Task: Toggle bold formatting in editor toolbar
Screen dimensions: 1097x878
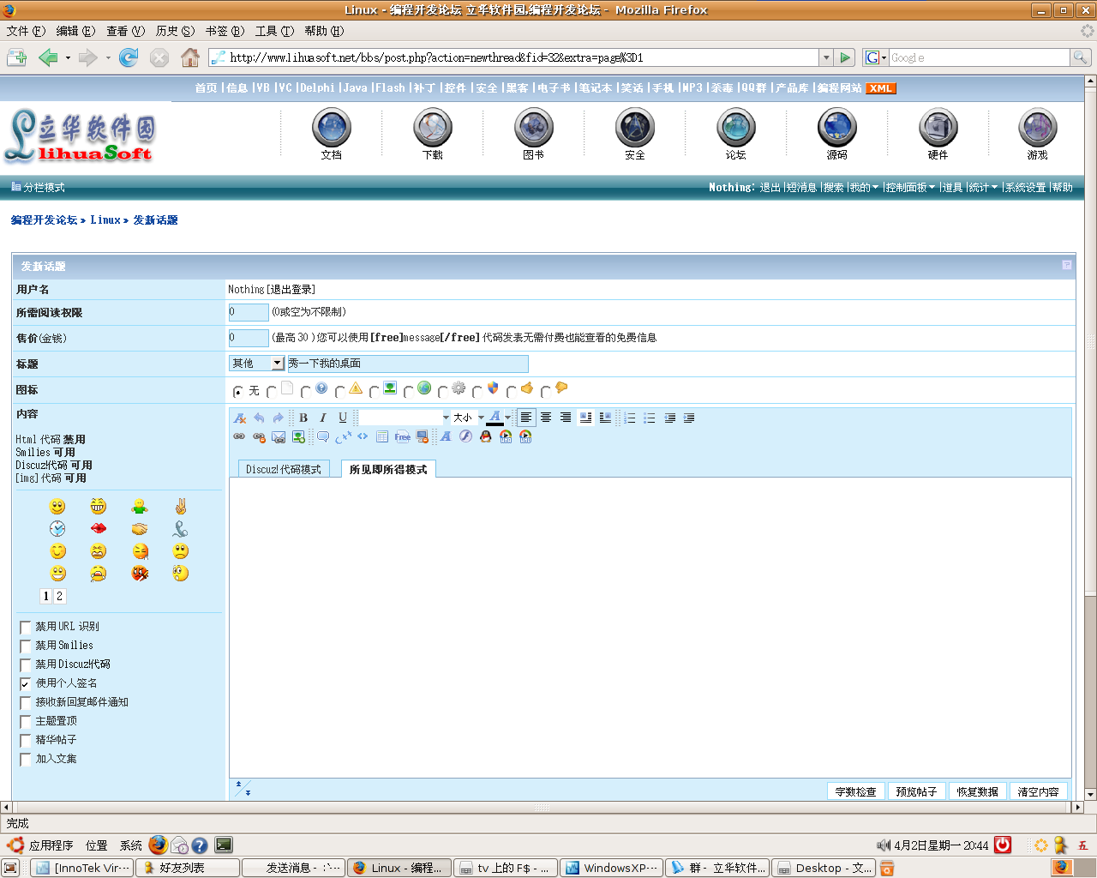Action: (x=303, y=418)
